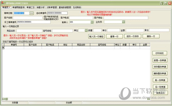Click the 客户地址 input field

coord(126,18)
